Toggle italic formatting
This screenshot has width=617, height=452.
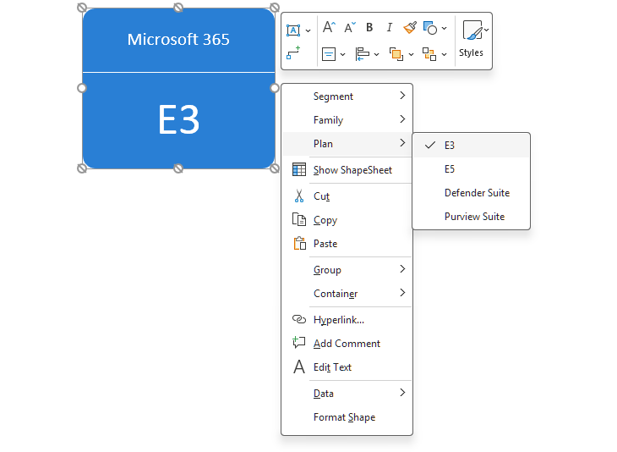tap(389, 27)
